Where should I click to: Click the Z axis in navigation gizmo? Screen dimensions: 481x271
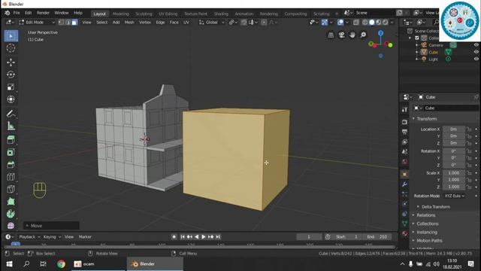click(x=381, y=33)
